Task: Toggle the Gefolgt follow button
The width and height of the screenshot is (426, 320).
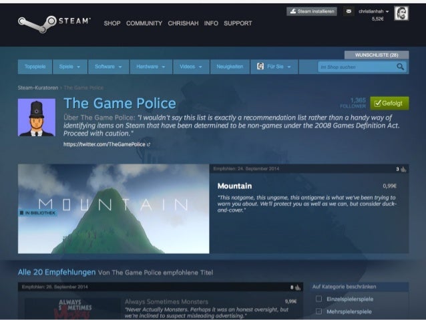Action: pos(389,104)
